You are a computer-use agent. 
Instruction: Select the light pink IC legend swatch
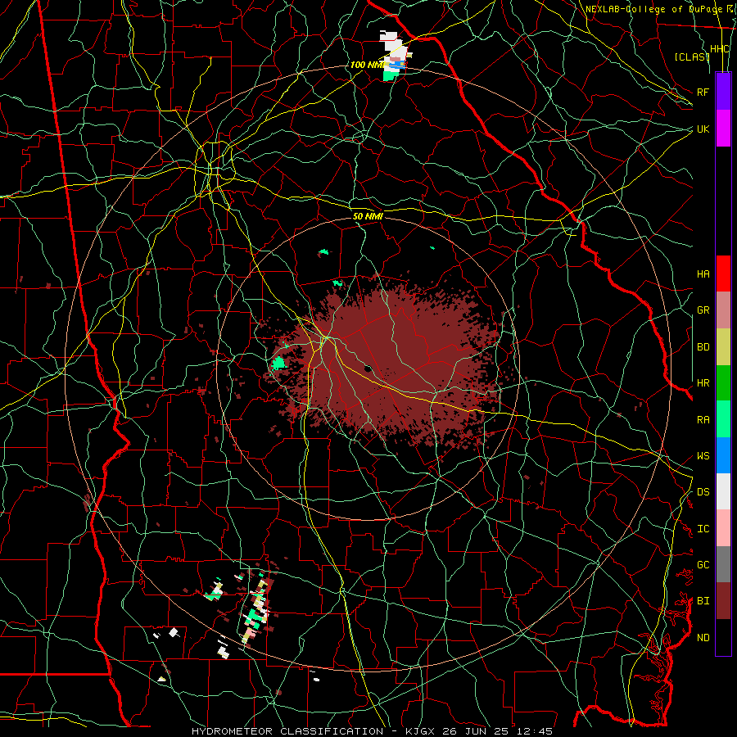point(723,528)
